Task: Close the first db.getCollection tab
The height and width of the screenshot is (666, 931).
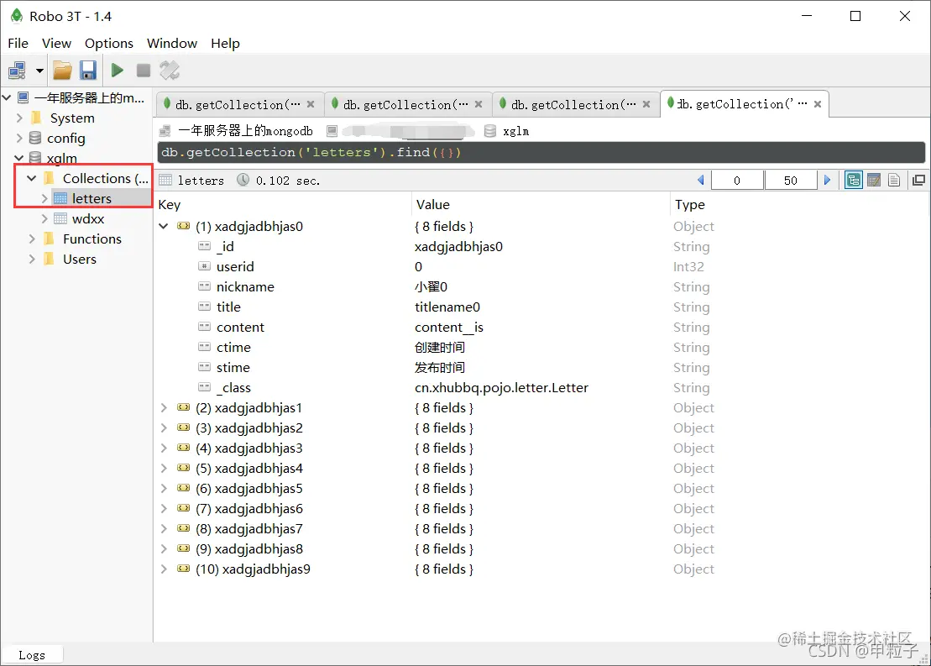Action: coord(311,105)
